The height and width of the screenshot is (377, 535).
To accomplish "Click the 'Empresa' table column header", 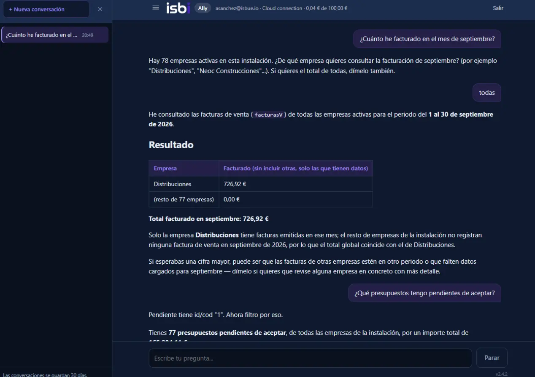I will click(184, 168).
